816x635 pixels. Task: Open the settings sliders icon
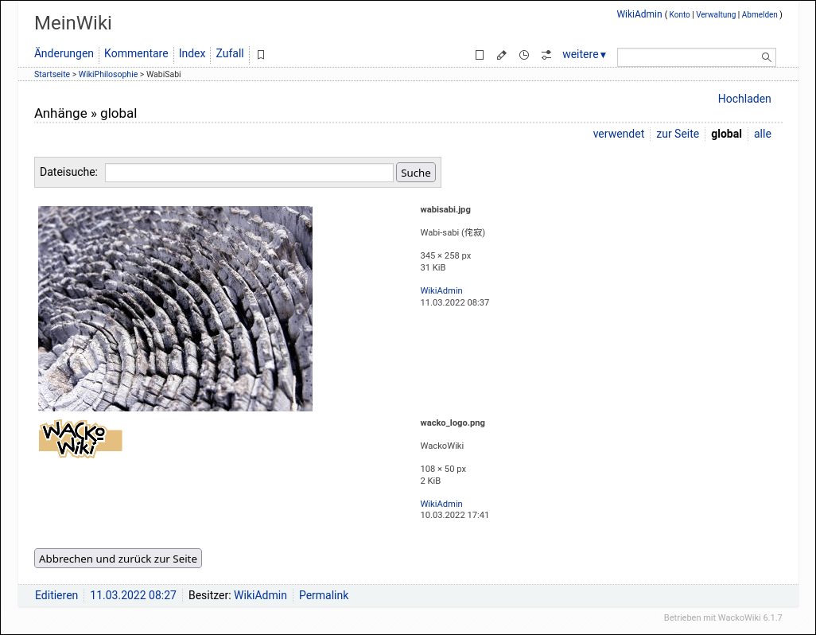point(546,54)
